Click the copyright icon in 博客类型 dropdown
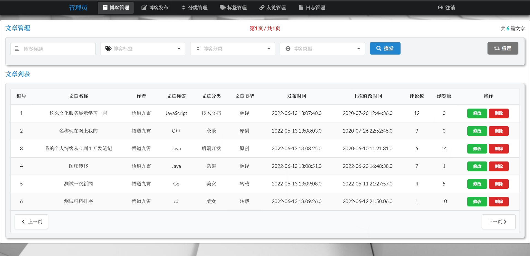Image resolution: width=530 pixels, height=256 pixels. 288,48
